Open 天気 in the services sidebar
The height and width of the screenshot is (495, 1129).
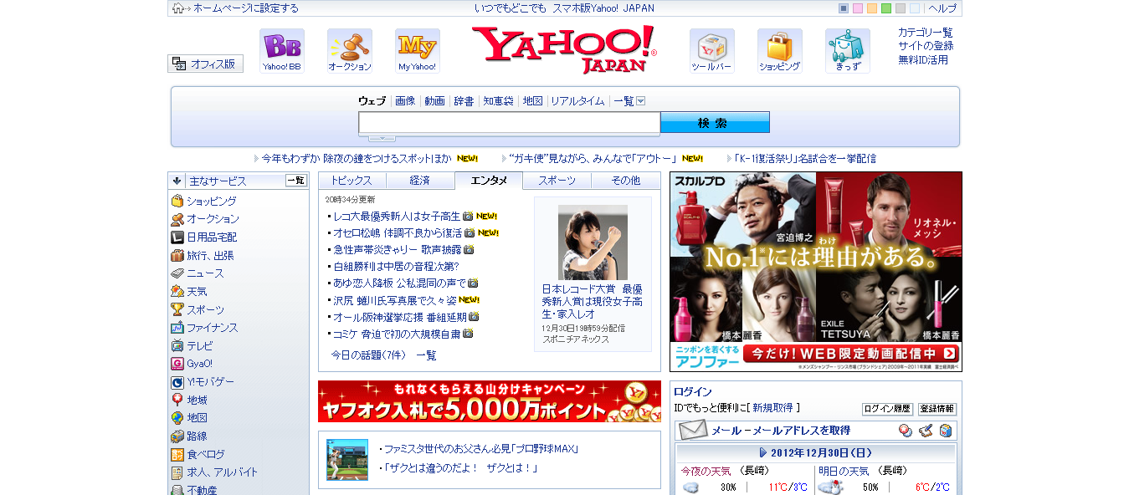click(197, 292)
